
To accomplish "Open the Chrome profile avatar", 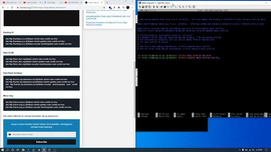I will [128, 8].
